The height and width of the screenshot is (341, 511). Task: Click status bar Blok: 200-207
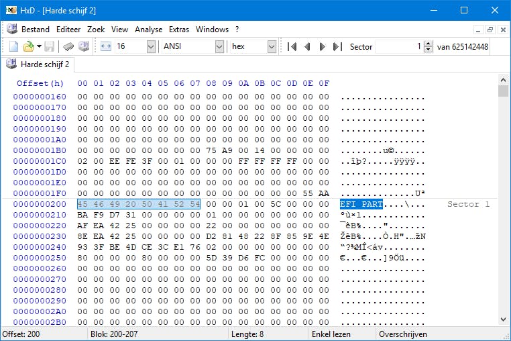point(114,334)
